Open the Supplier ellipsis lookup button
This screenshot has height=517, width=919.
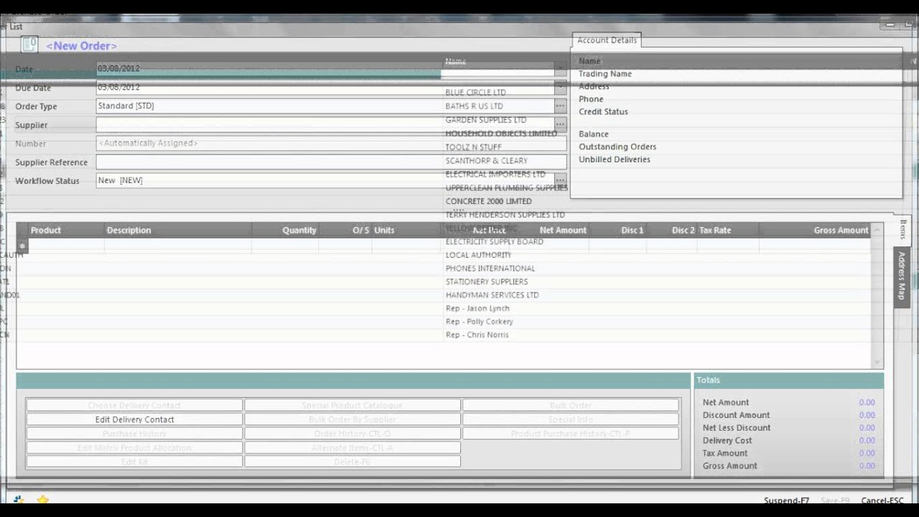[x=560, y=124]
